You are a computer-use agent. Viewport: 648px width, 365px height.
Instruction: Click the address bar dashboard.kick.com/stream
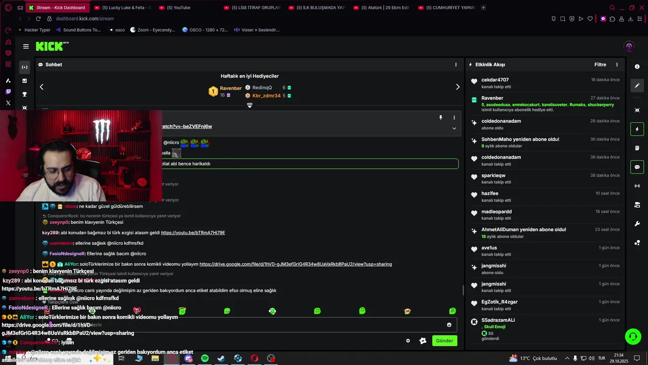85,19
